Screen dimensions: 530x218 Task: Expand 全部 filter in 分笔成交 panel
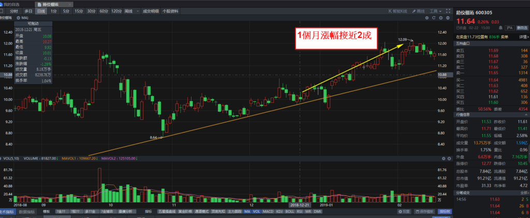click(x=524, y=193)
